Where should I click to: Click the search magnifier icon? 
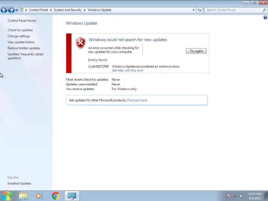click(x=264, y=10)
